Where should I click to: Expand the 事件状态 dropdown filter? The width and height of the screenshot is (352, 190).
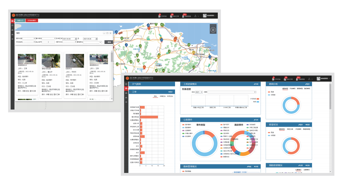[x=69, y=42]
